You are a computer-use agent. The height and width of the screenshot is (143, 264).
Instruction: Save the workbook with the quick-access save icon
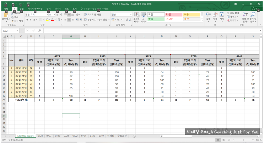click(x=6, y=4)
